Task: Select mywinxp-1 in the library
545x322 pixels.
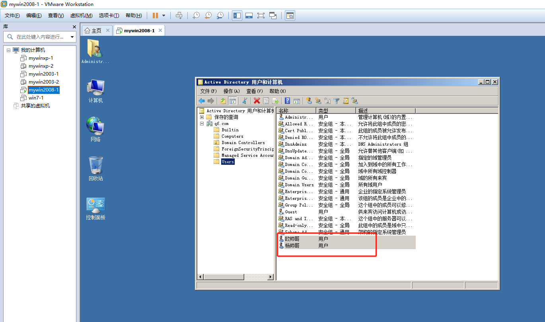Action: coord(41,58)
